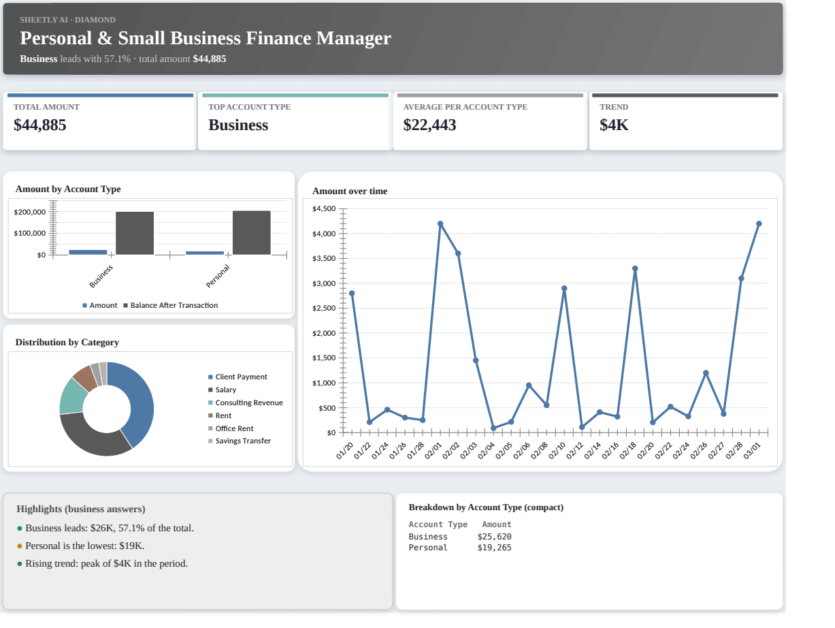Click the Personal & Small Business Finance Manager title
Screen dimensions: 835x628
pos(206,38)
